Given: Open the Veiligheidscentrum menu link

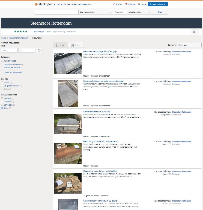Looking at the screenshot, I should pyautogui.click(x=85, y=4).
